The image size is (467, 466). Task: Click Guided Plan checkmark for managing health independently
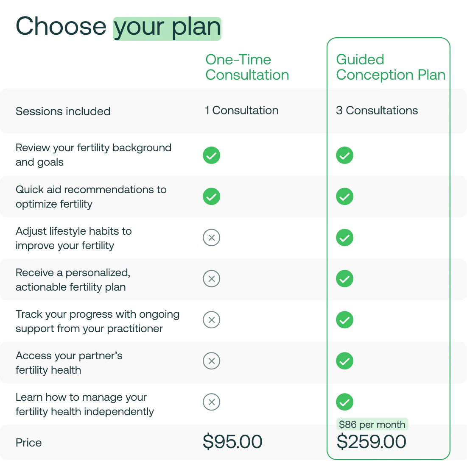coord(344,402)
